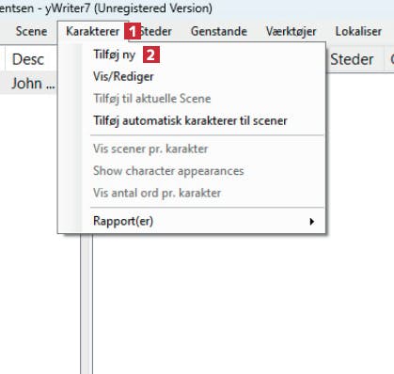
Task: Open the Genstande menu
Action: coord(219,31)
